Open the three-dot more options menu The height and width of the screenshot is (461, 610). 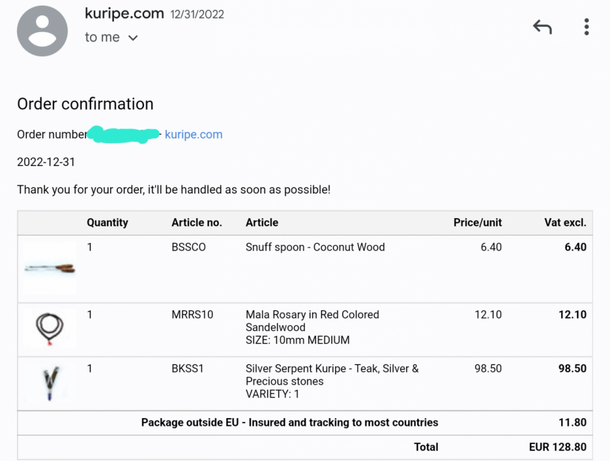[x=586, y=27]
